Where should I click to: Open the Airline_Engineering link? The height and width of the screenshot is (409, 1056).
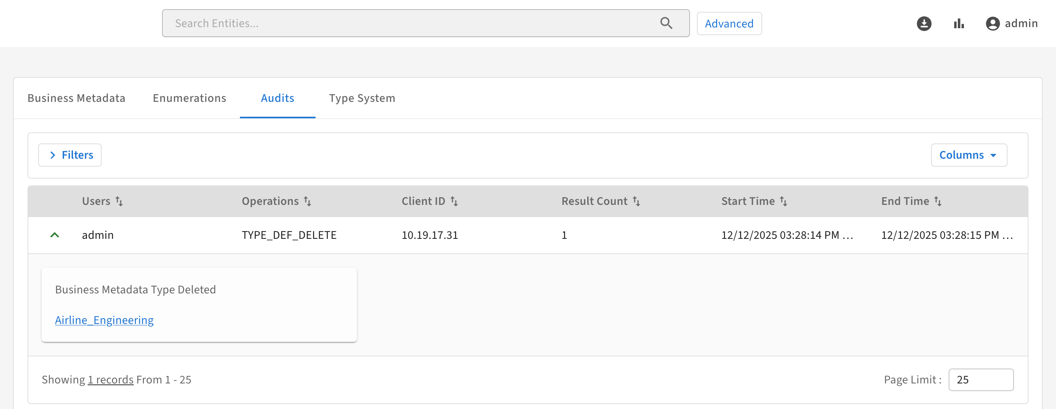(x=104, y=320)
